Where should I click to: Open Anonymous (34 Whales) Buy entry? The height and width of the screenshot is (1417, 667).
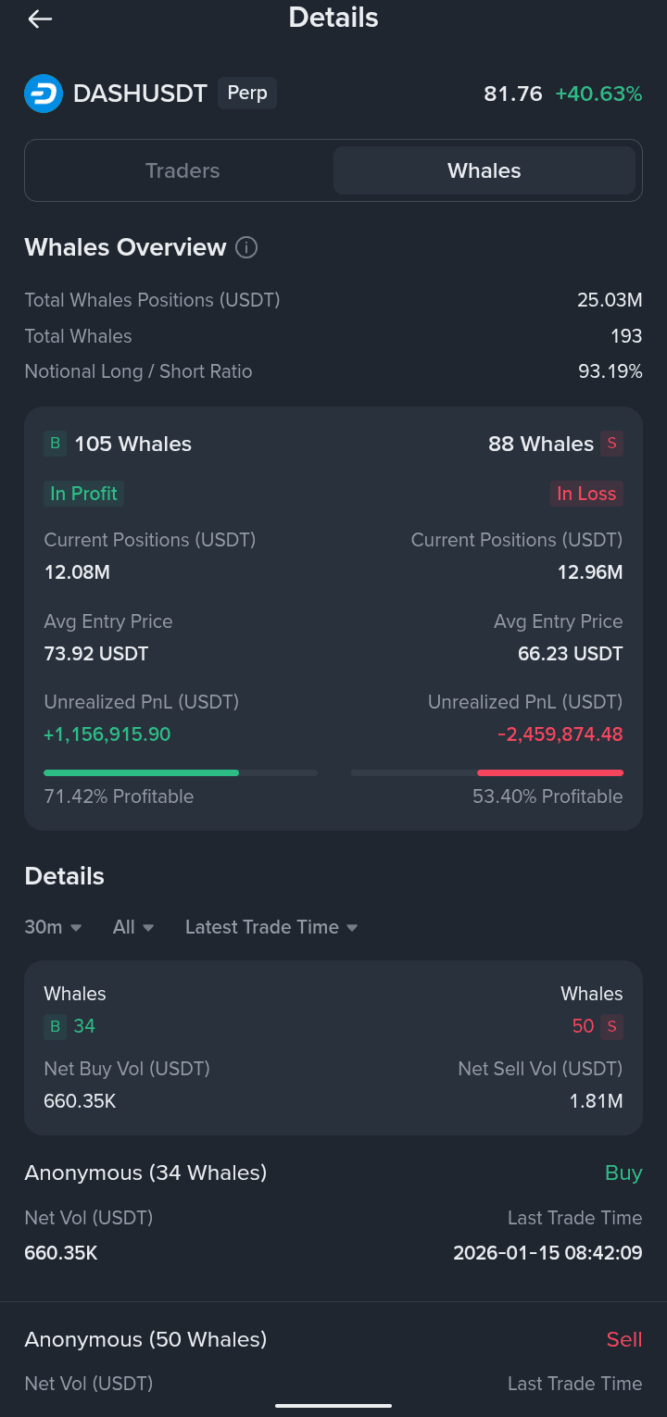point(333,1213)
